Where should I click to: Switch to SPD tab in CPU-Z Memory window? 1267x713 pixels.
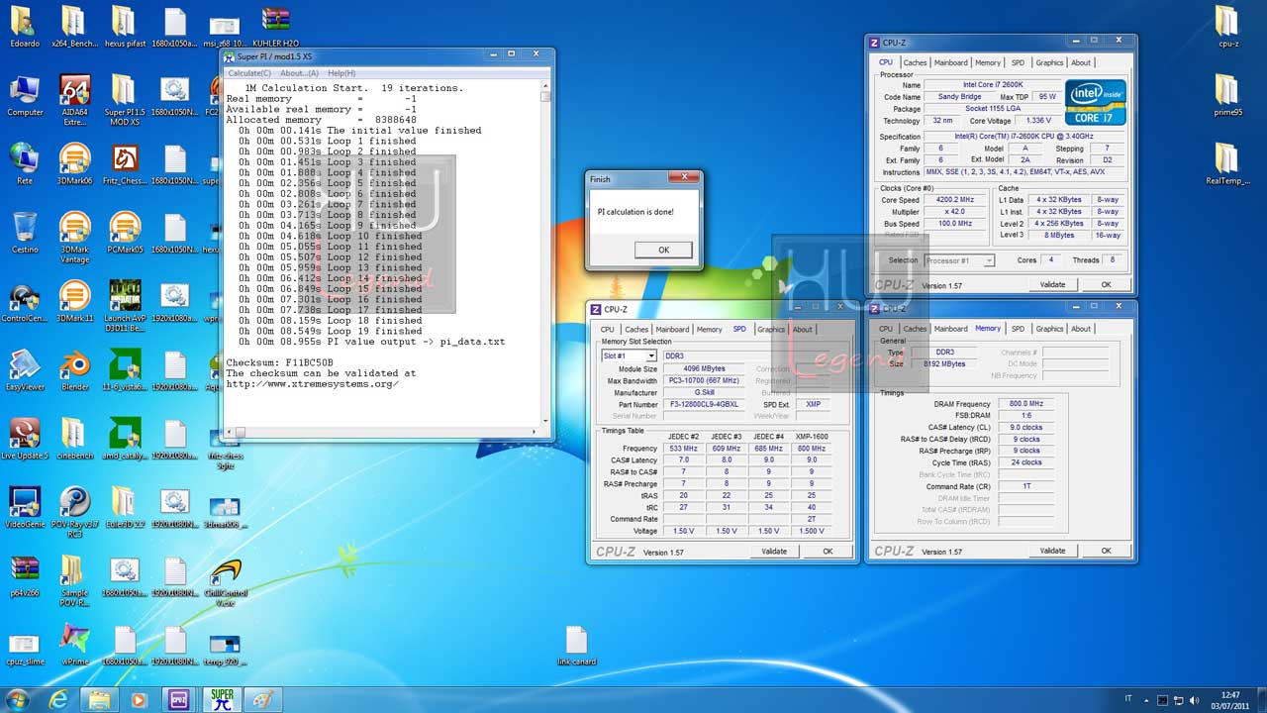pos(1018,329)
